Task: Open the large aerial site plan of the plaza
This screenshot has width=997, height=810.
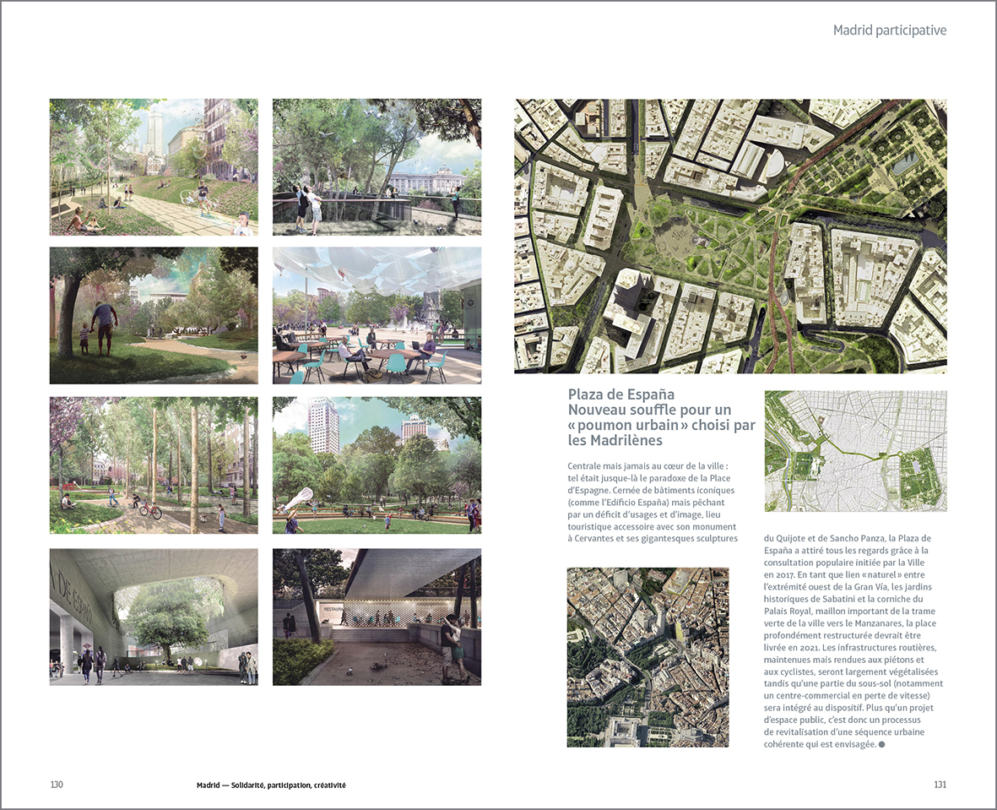Action: click(730, 236)
